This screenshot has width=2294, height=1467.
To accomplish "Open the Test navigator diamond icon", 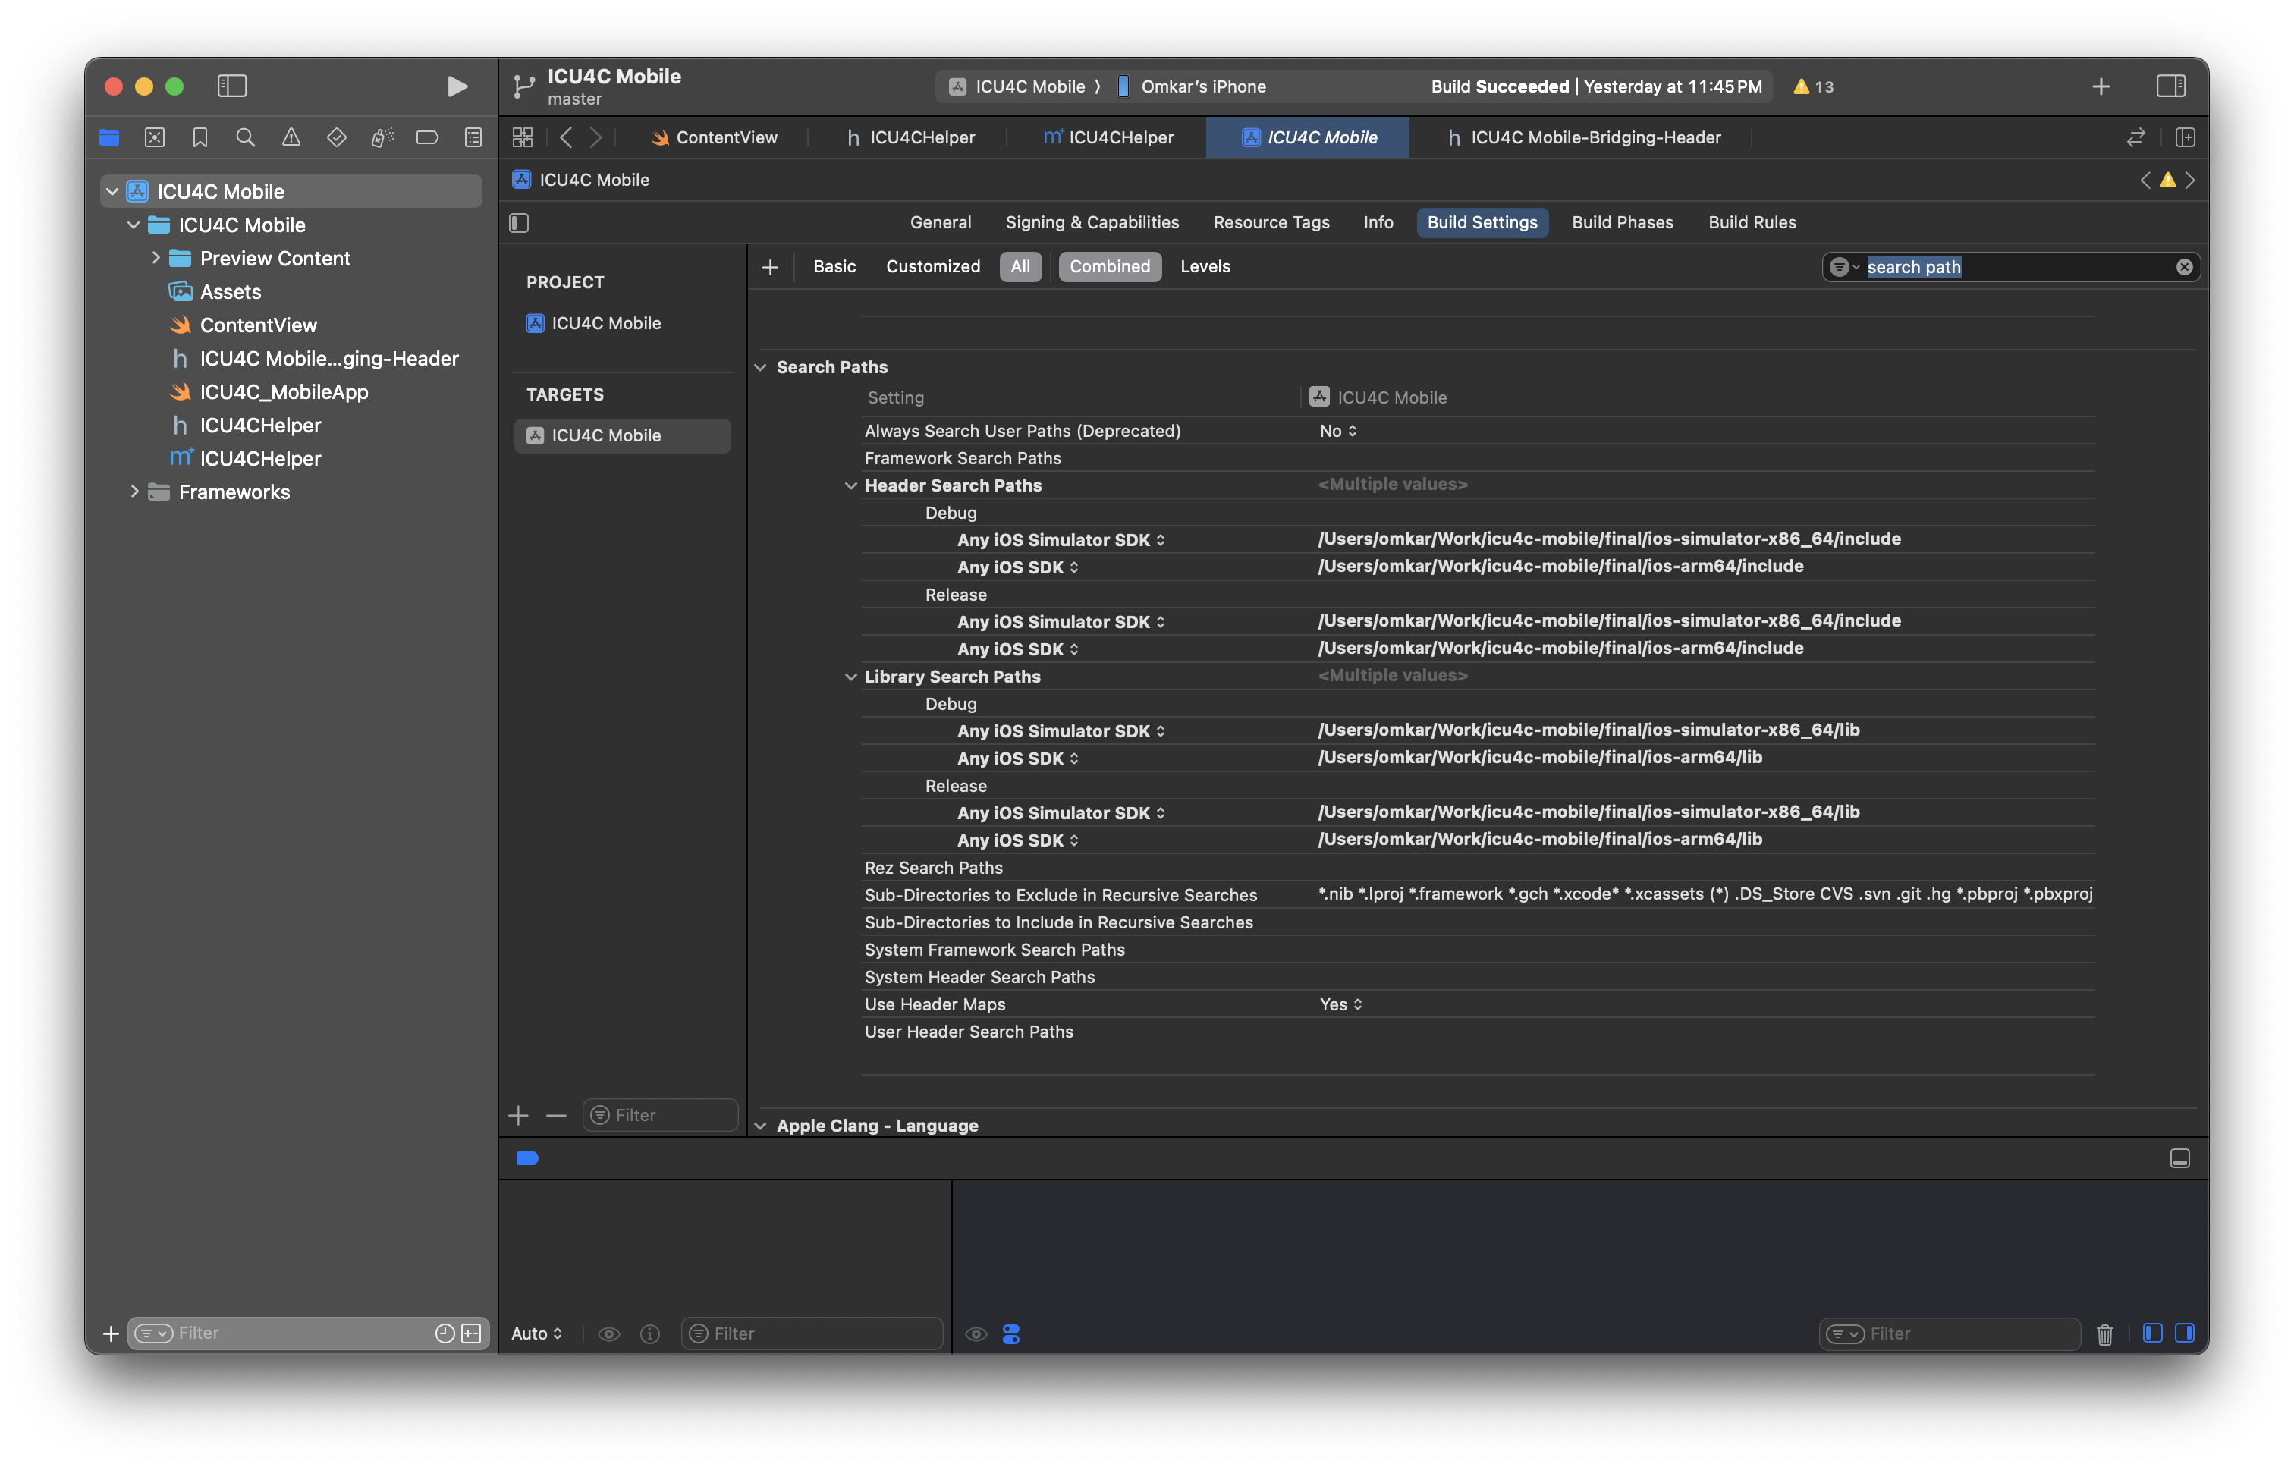I will (336, 138).
